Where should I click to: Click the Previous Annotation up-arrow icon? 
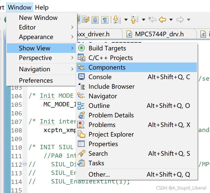(x=135, y=20)
